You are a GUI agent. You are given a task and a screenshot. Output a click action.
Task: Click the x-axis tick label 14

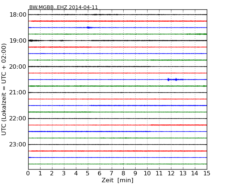(195, 173)
